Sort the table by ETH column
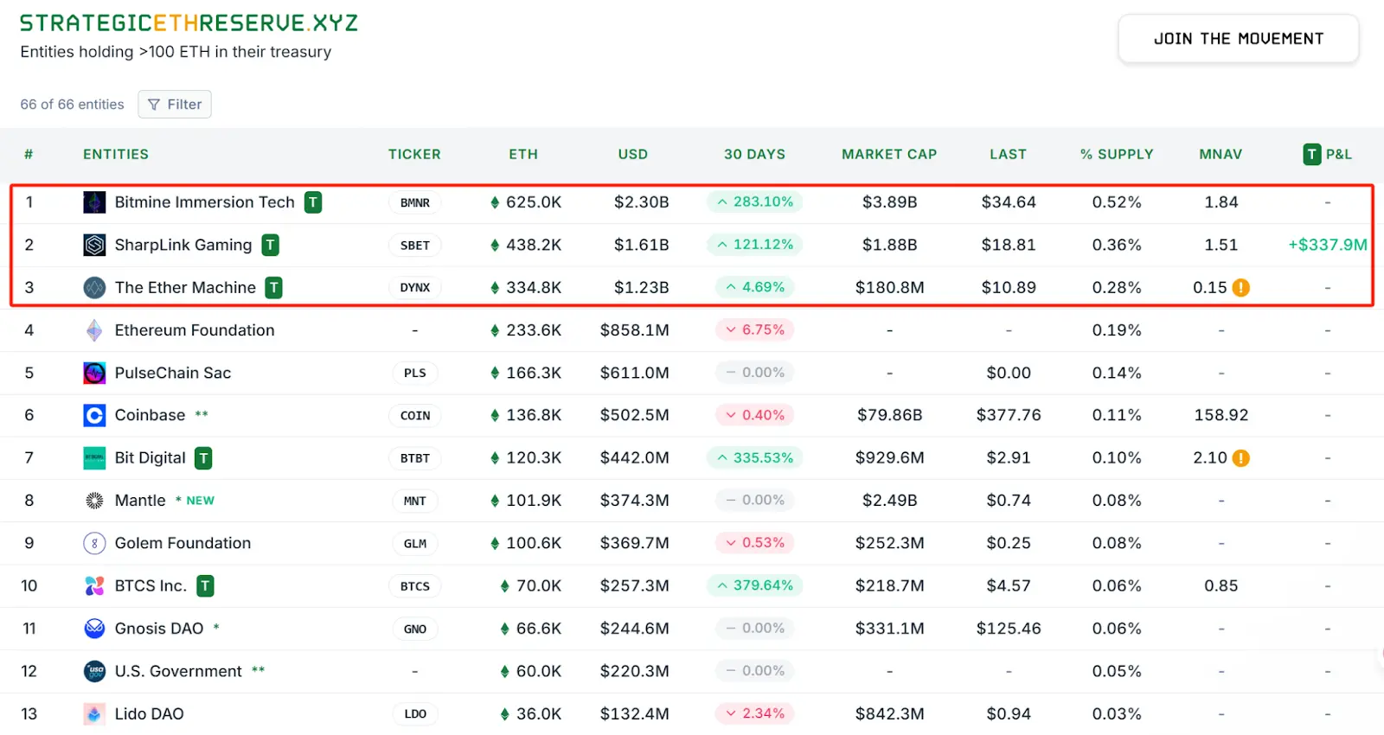The width and height of the screenshot is (1384, 735). (x=523, y=154)
